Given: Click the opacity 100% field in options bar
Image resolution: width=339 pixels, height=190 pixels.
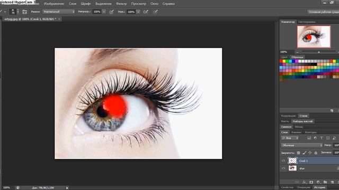Looking at the screenshot, I should tap(97, 12).
